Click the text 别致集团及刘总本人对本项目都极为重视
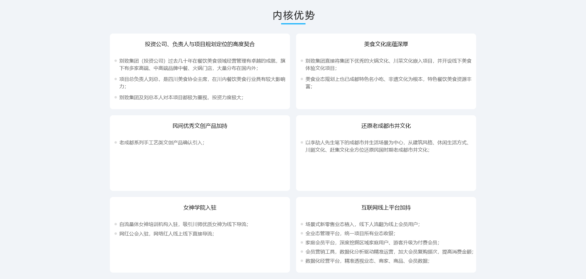The width and height of the screenshot is (586, 279). [163, 98]
